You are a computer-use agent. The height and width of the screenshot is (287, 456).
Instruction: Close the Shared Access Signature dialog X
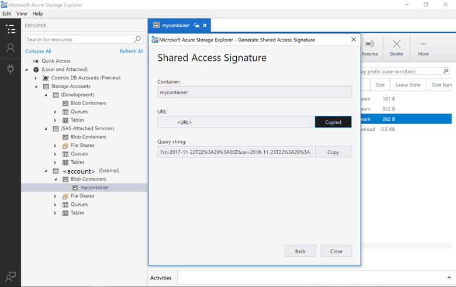pyautogui.click(x=353, y=40)
